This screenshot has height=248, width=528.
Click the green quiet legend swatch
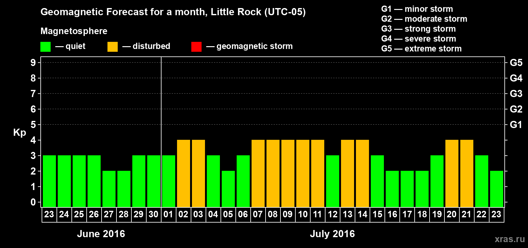pyautogui.click(x=45, y=47)
